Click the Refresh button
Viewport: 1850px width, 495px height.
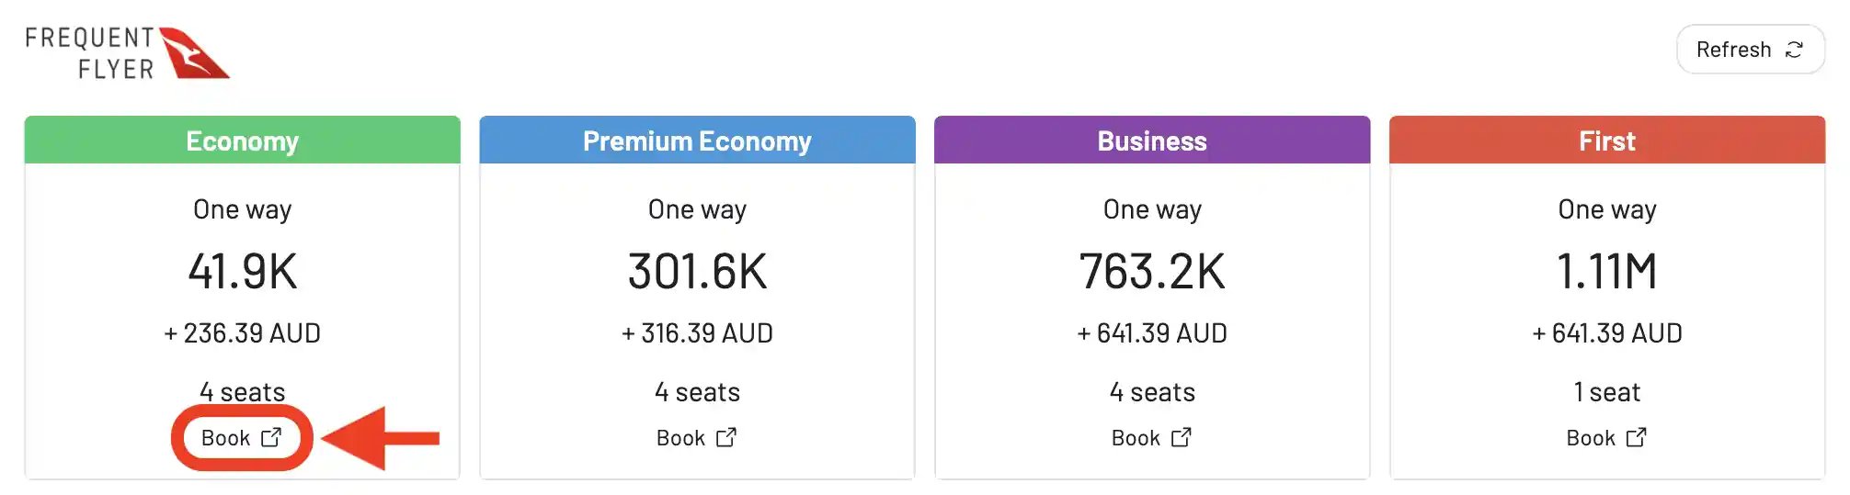point(1750,50)
